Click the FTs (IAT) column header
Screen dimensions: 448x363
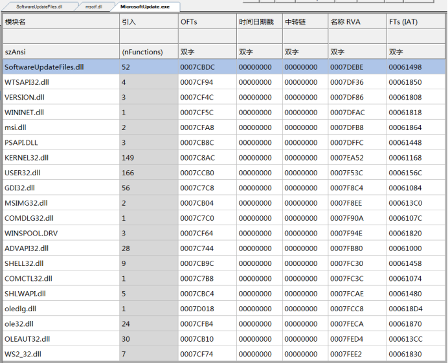tap(416, 22)
